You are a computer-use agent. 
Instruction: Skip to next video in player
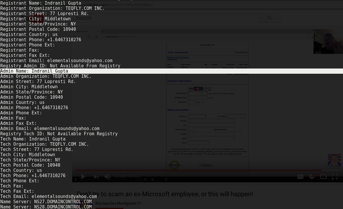(x=96, y=176)
